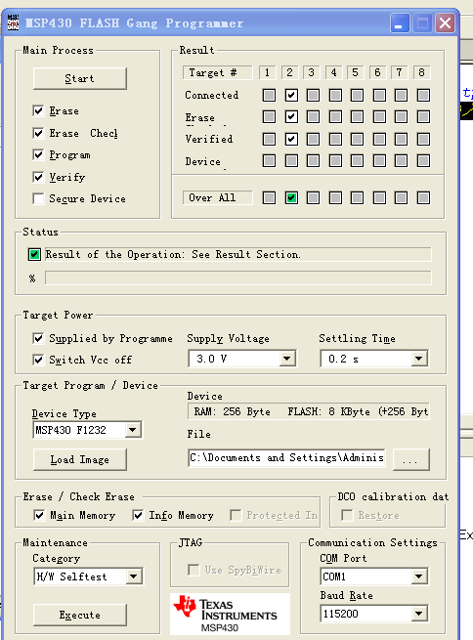Close the Gang Programmer window

coord(445,22)
